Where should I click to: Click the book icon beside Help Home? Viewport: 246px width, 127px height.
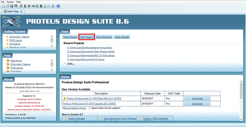[8, 61]
